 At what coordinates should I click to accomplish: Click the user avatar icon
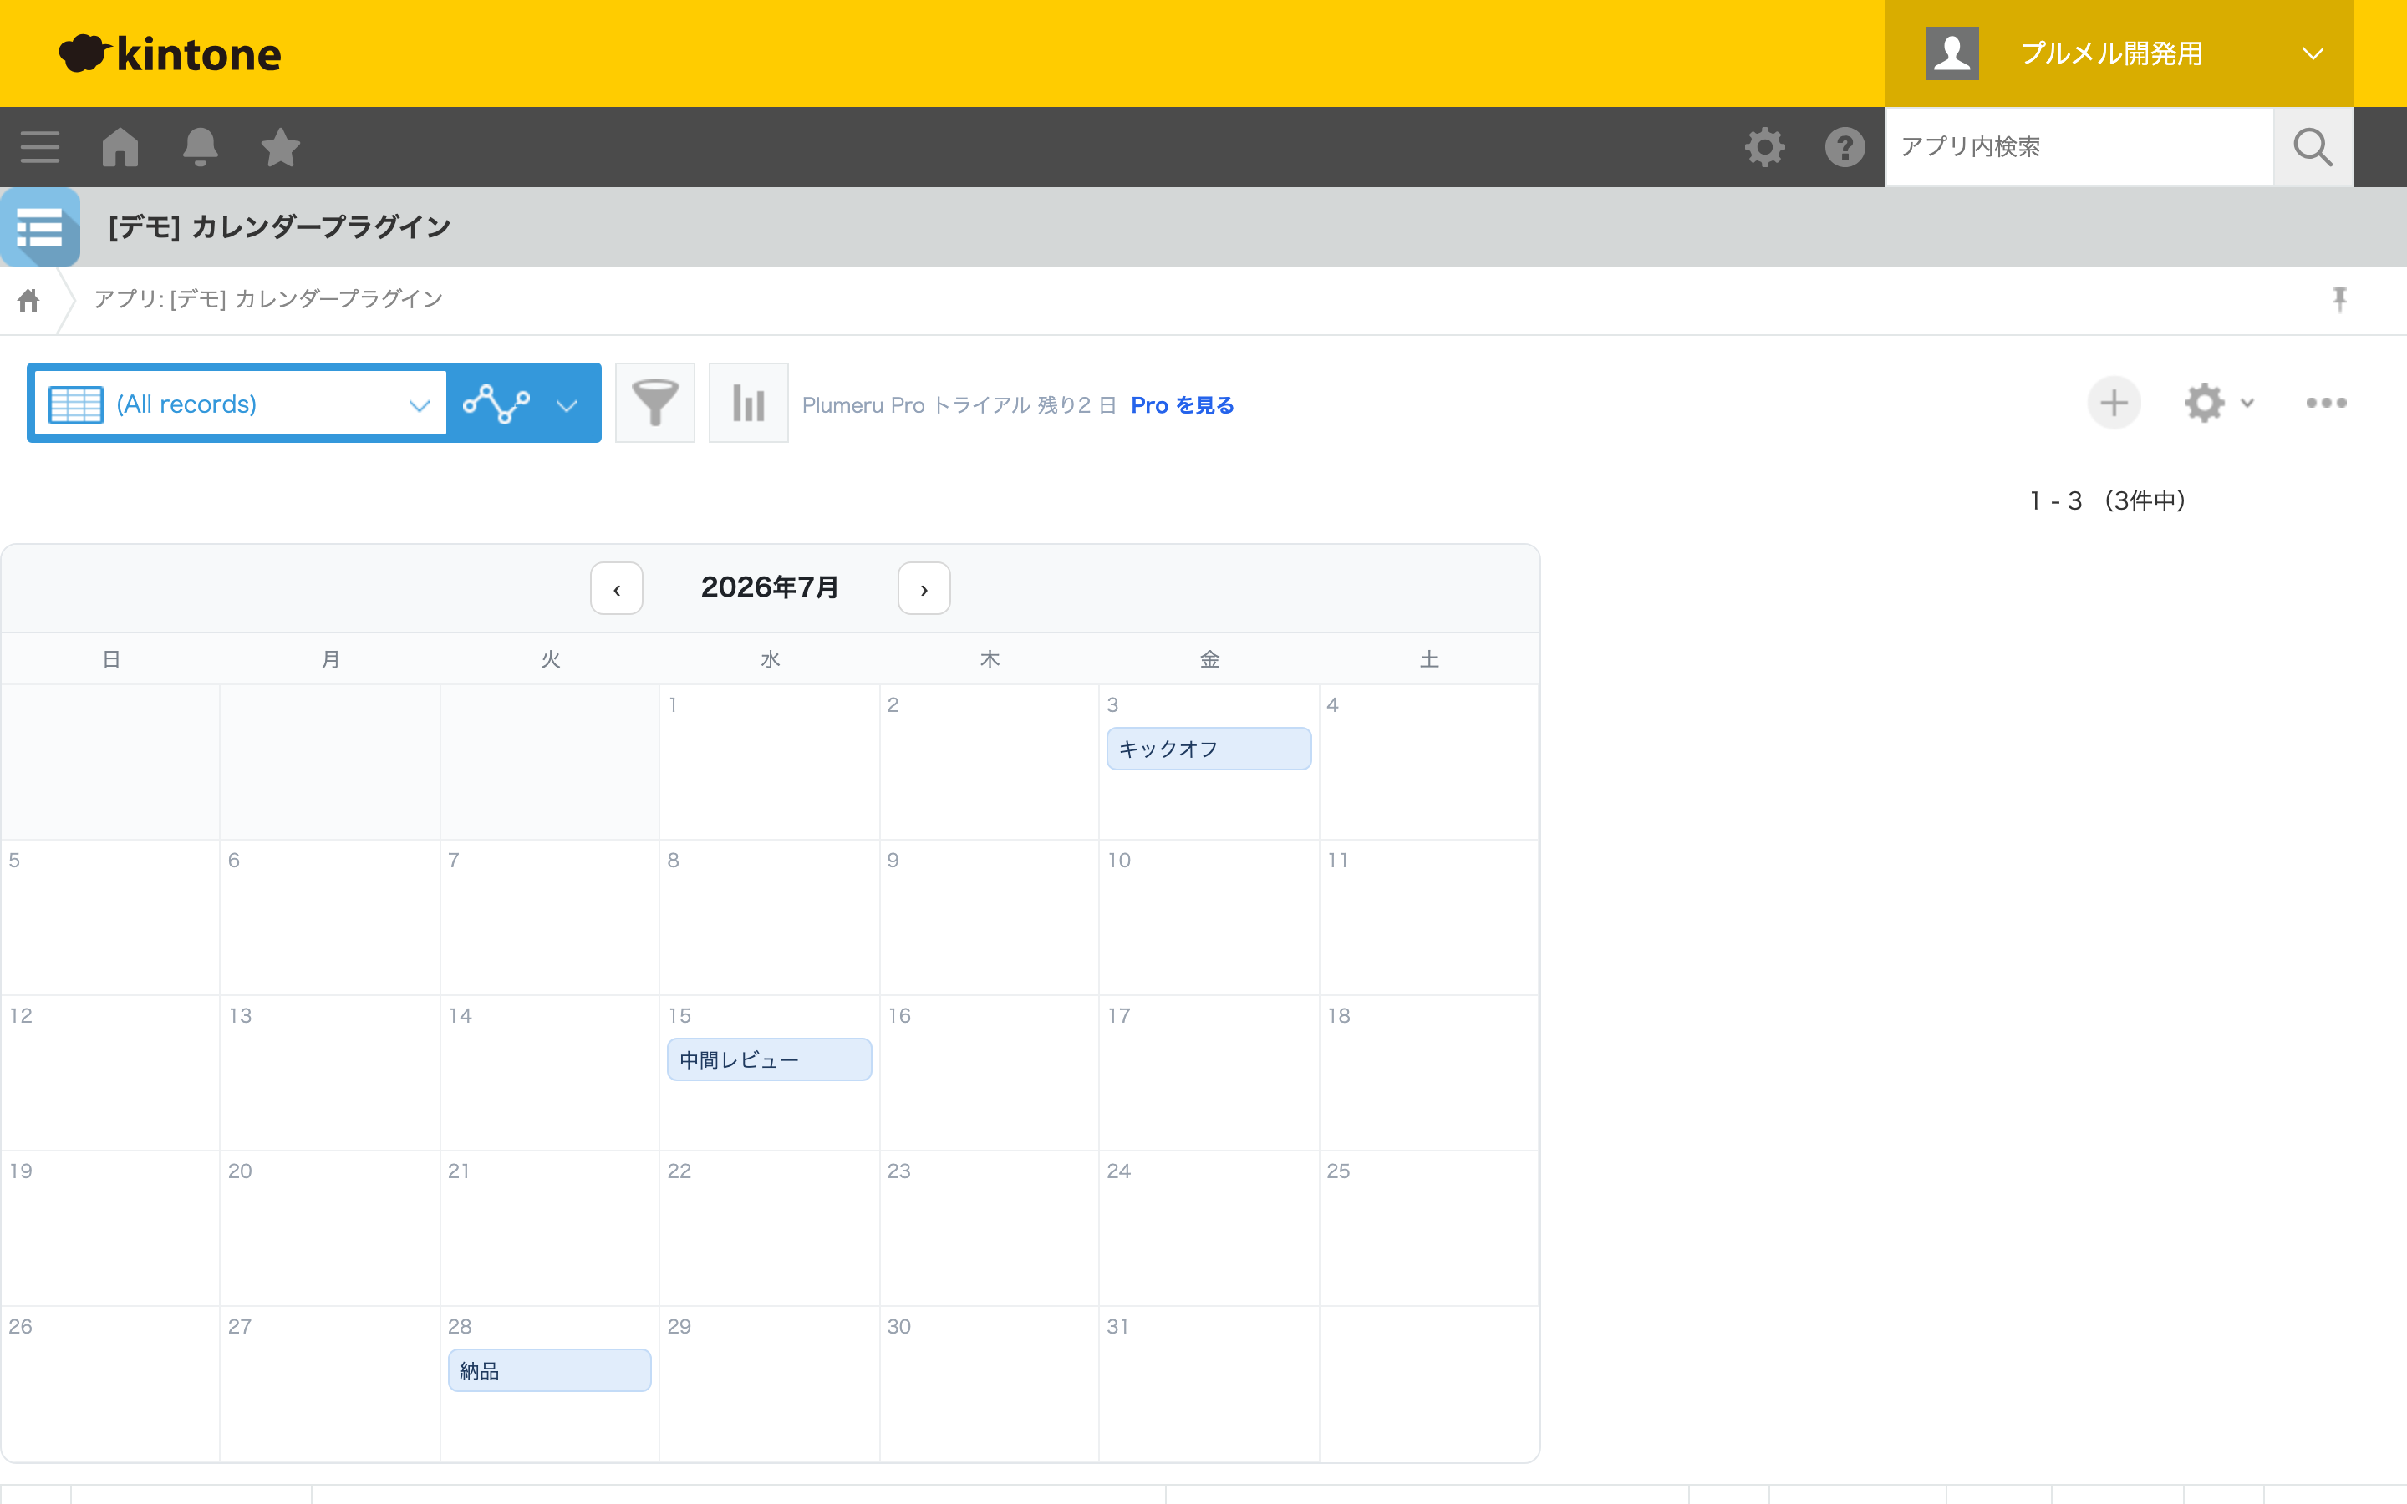click(1952, 53)
